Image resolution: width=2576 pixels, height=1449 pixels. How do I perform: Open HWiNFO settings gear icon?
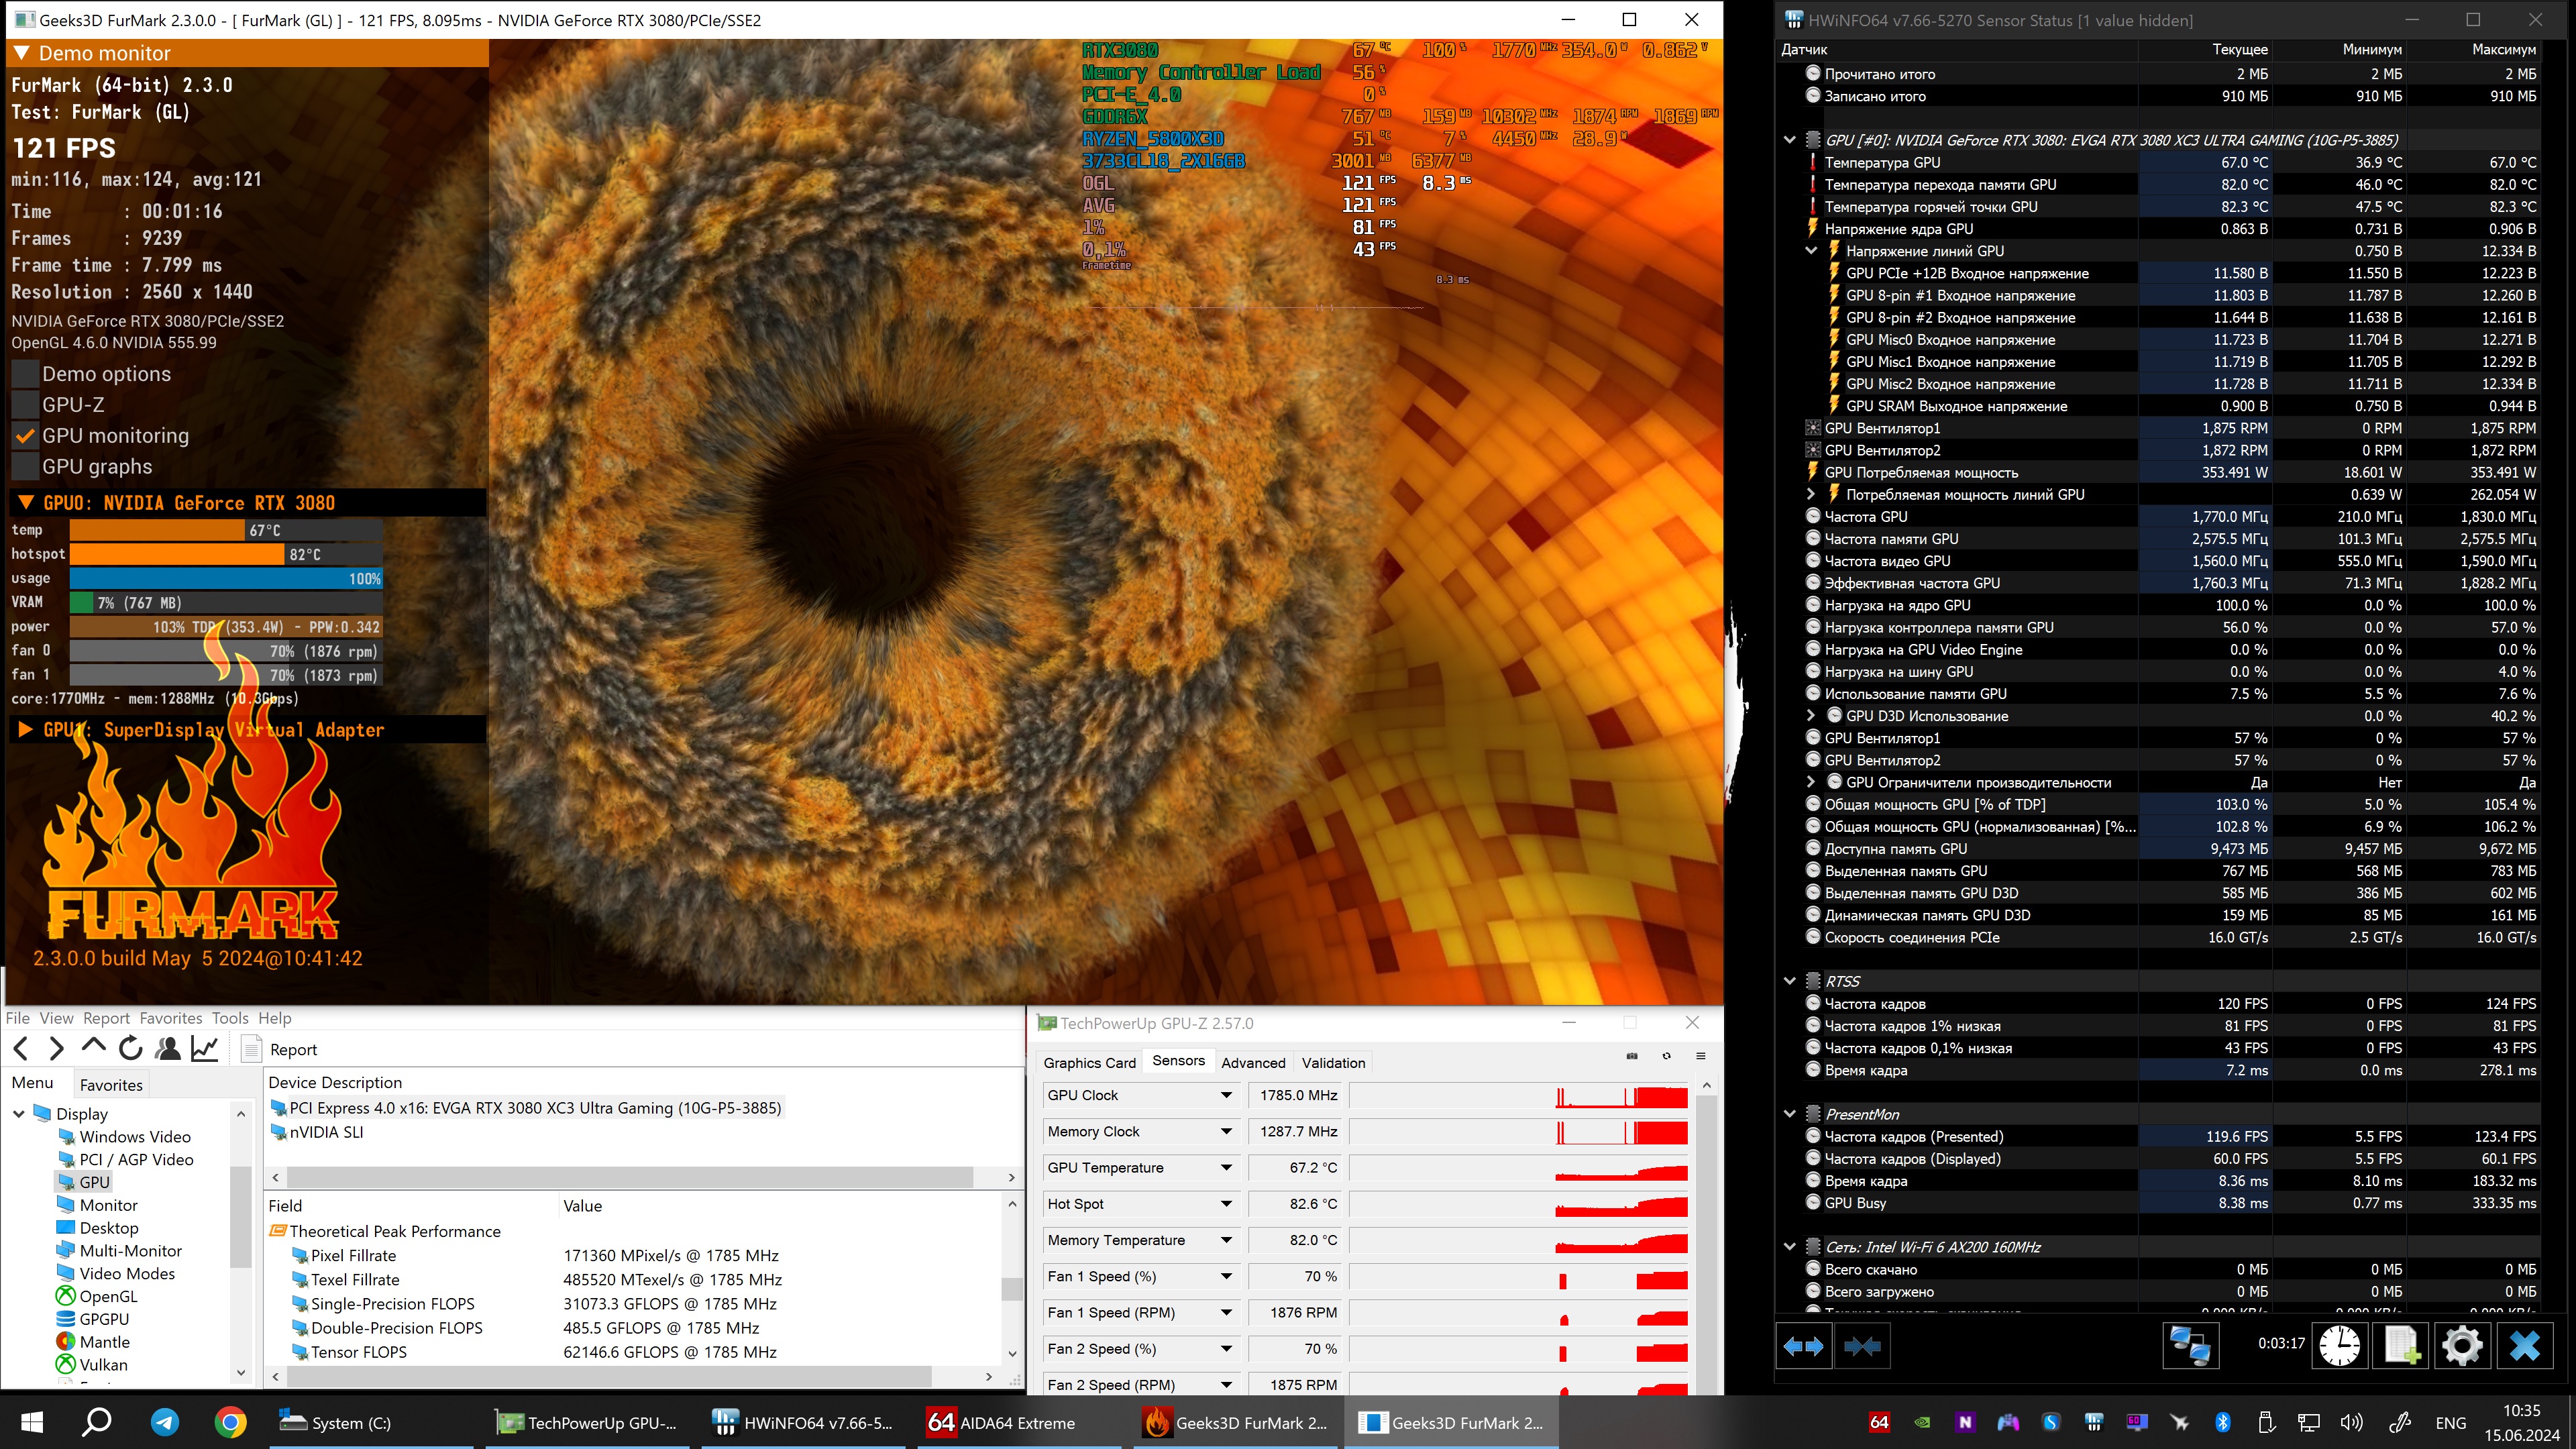tap(2462, 1346)
